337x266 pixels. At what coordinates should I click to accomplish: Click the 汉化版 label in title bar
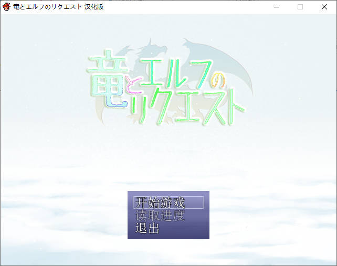click(94, 7)
